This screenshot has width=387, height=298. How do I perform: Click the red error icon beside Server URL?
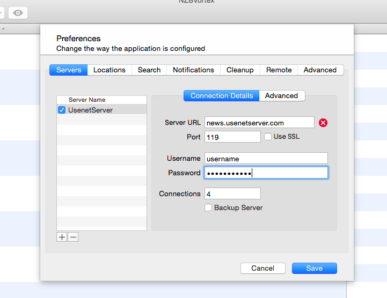(323, 123)
